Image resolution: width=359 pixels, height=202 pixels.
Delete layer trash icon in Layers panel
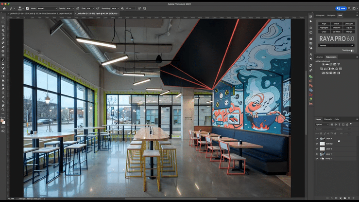[354, 198]
